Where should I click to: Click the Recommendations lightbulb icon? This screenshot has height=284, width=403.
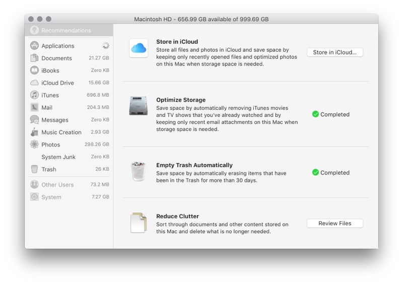pos(34,30)
